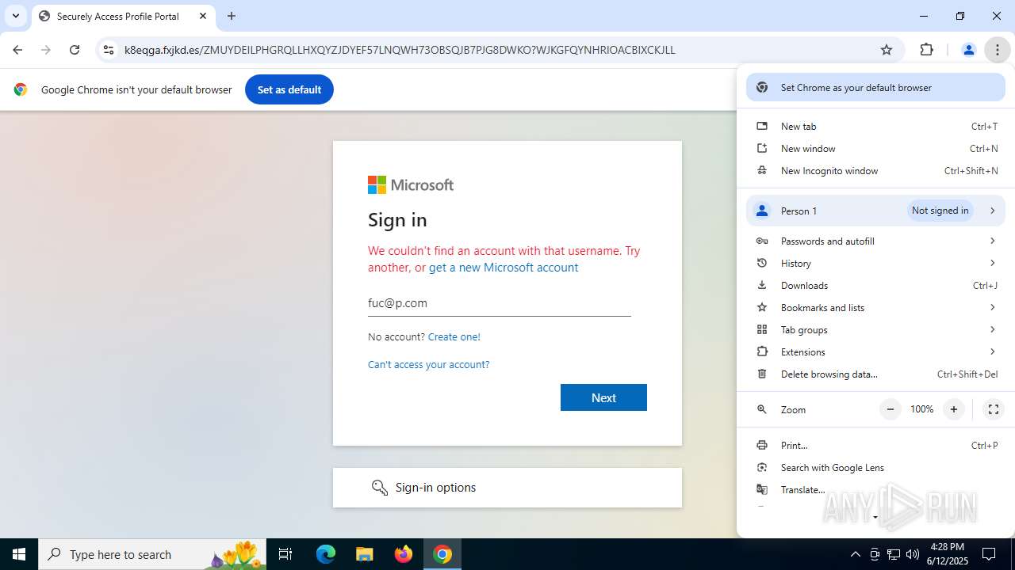Viewport: 1015px width, 570px height.
Task: Reload the current page
Action: click(75, 50)
